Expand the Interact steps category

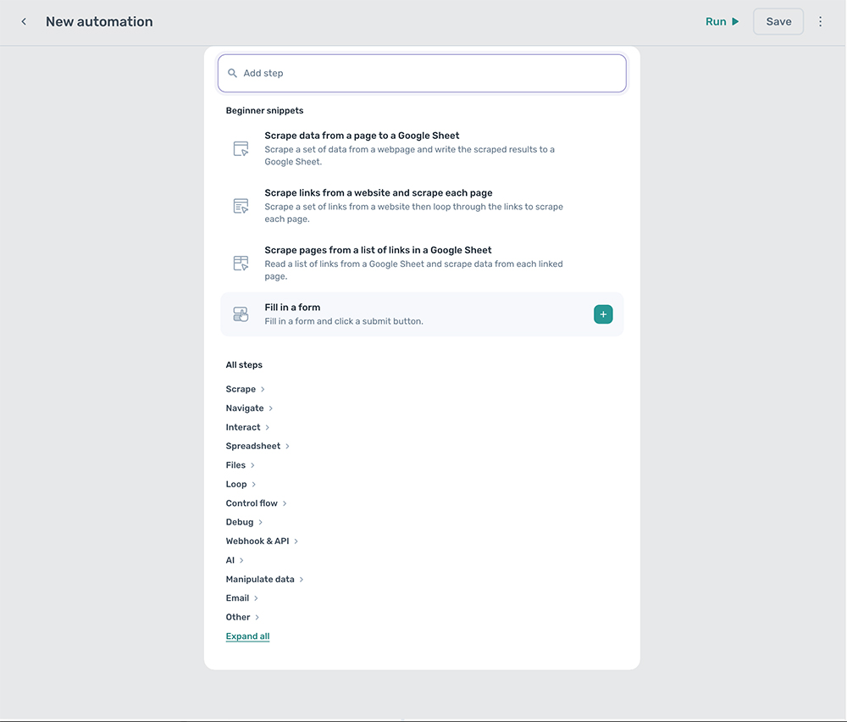[x=247, y=427]
